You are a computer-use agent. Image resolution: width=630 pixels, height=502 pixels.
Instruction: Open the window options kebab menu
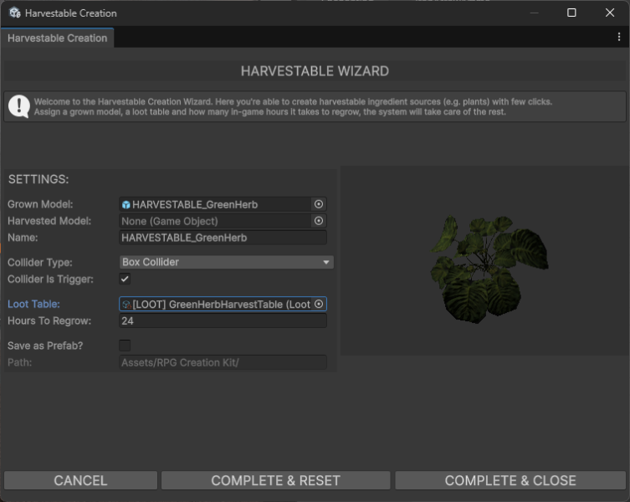pyautogui.click(x=619, y=37)
